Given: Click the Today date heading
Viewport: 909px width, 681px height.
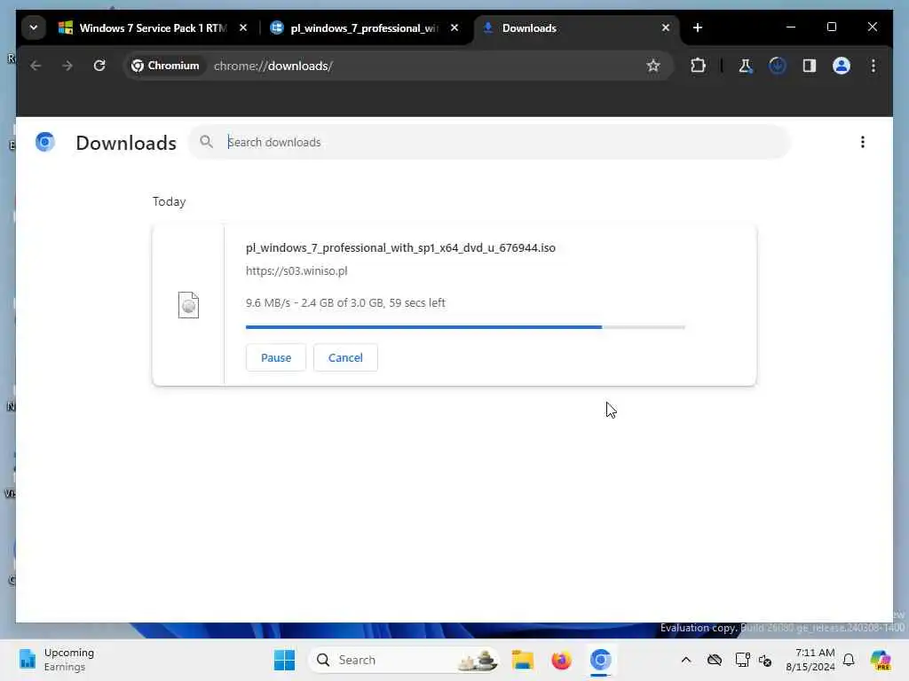Looking at the screenshot, I should (x=170, y=201).
